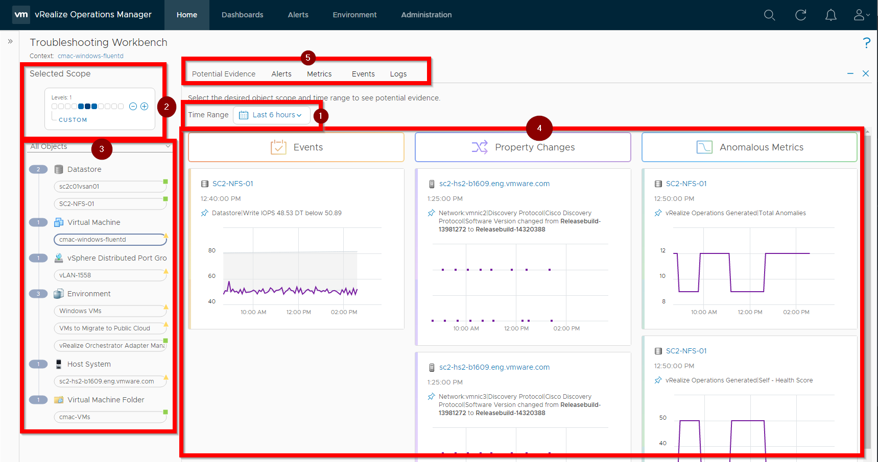878x462 pixels.
Task: Click the Environment count badge
Action: [x=38, y=294]
